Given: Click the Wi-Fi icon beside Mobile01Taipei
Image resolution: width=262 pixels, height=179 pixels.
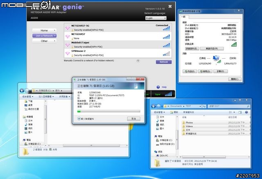Looking at the screenshot, I should 68,45.
